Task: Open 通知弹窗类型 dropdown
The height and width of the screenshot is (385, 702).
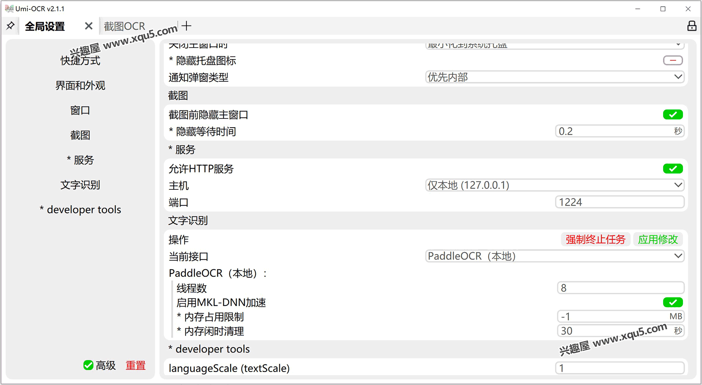Action: pyautogui.click(x=555, y=77)
